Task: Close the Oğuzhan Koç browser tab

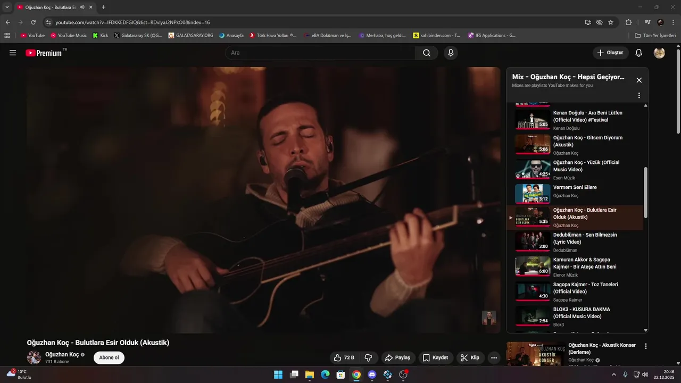Action: [x=91, y=7]
